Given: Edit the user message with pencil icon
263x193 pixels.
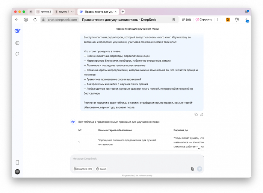Looking at the screenshot, I should click(x=202, y=114).
